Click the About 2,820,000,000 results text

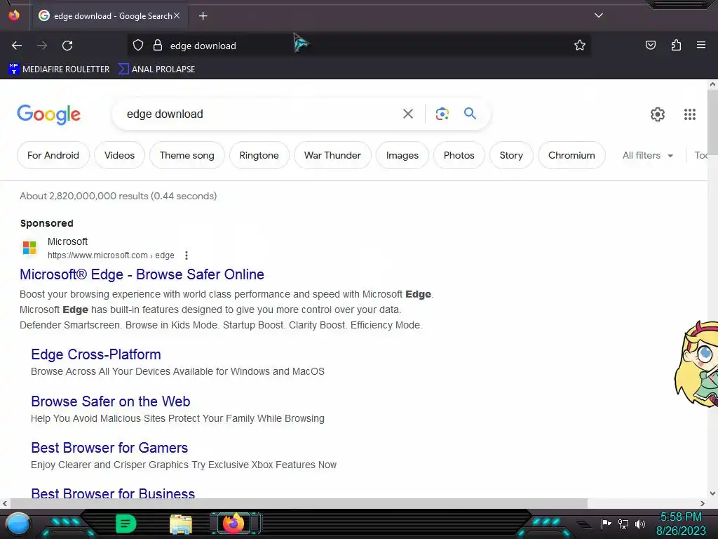tap(118, 197)
